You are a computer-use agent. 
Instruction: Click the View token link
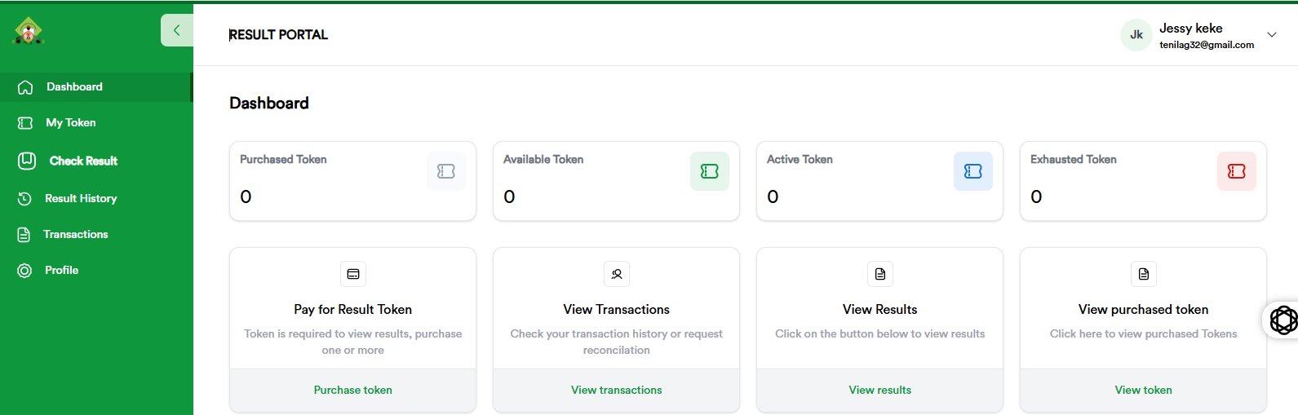(1143, 391)
